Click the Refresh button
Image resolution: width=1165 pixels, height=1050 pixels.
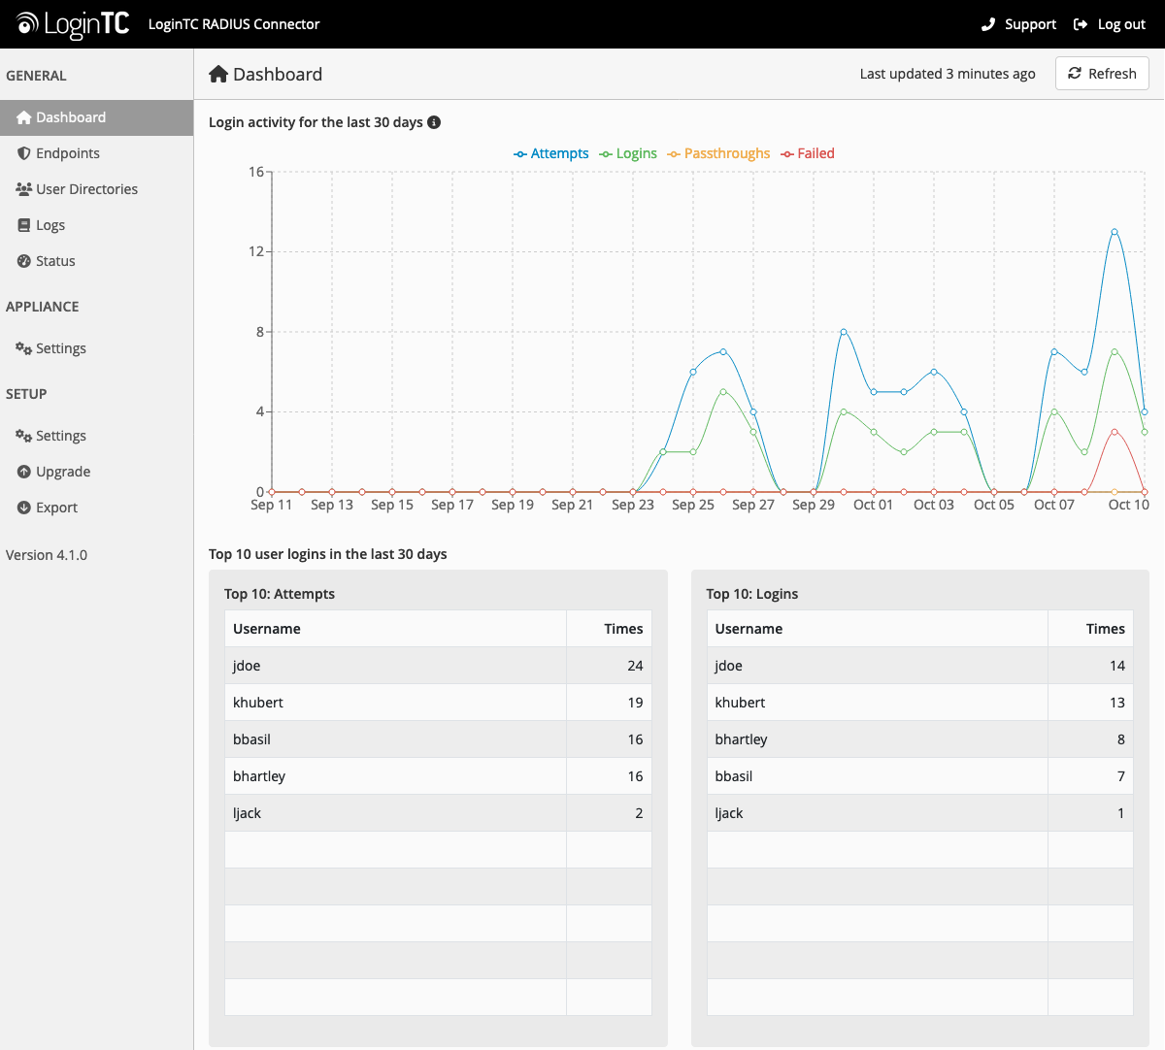[1102, 73]
